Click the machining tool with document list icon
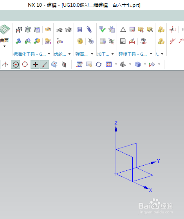184x219 pixels. (x=112, y=29)
